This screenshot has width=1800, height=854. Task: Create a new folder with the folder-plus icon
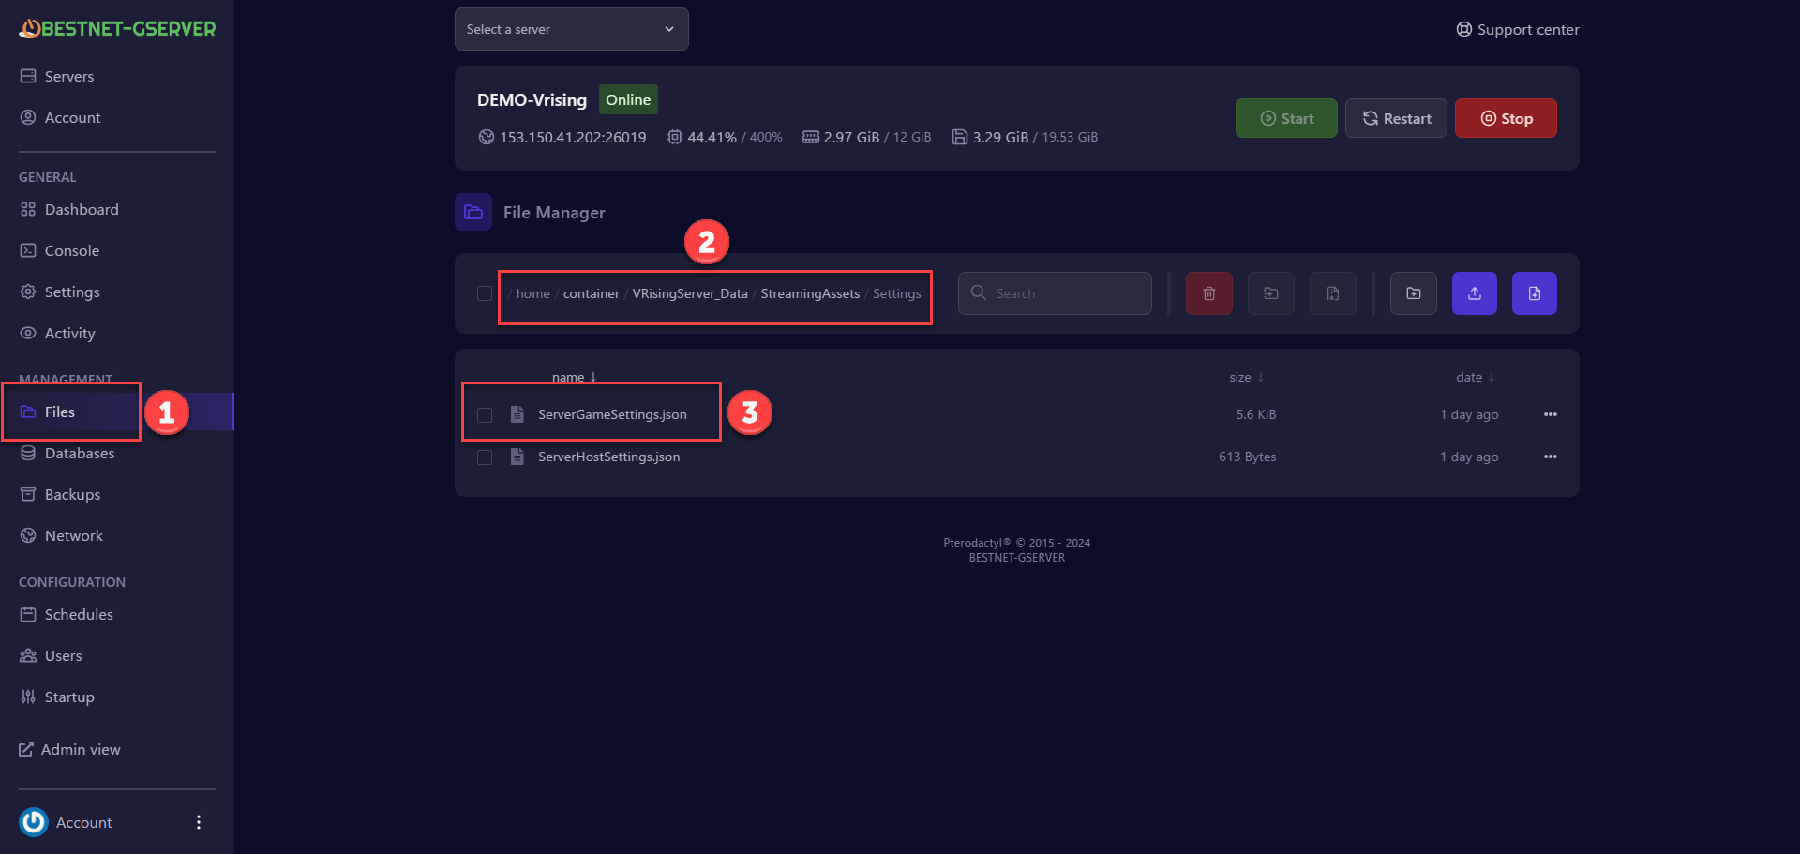tap(1413, 293)
